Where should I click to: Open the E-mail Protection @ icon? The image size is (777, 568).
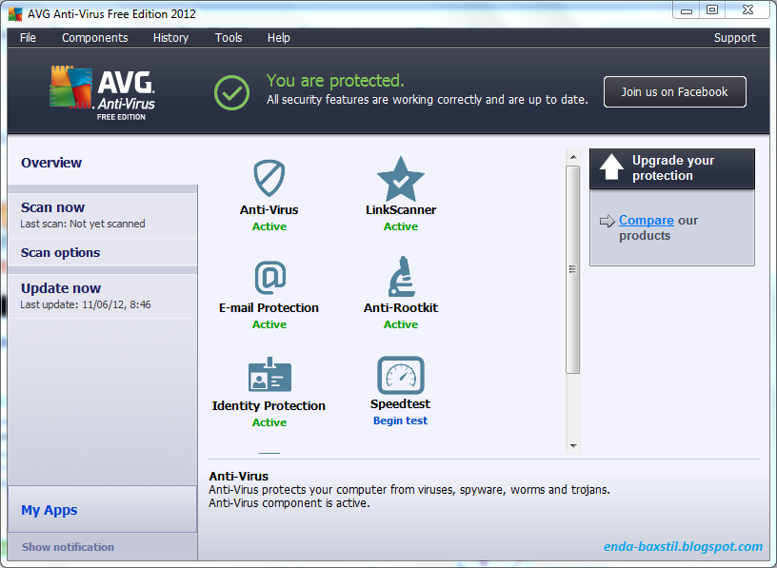click(x=270, y=278)
